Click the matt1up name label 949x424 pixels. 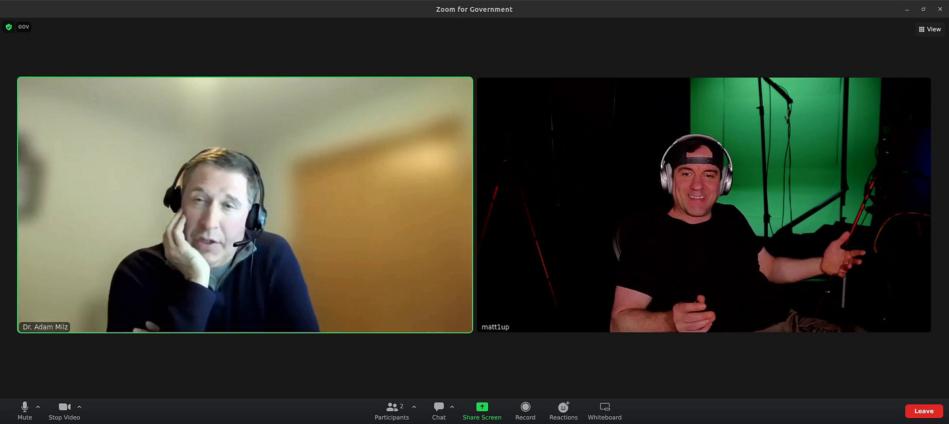click(x=495, y=327)
